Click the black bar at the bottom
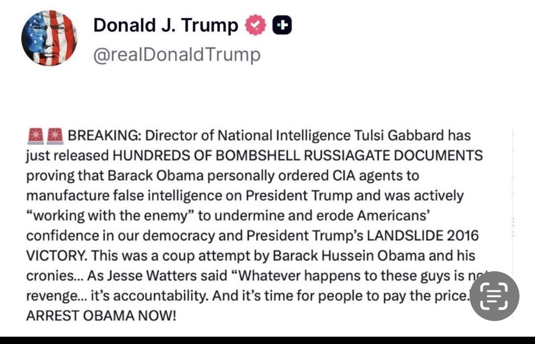The height and width of the screenshot is (344, 535). pos(267,340)
